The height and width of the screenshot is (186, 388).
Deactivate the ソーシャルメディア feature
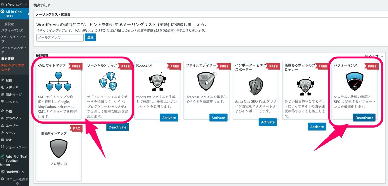point(117,127)
